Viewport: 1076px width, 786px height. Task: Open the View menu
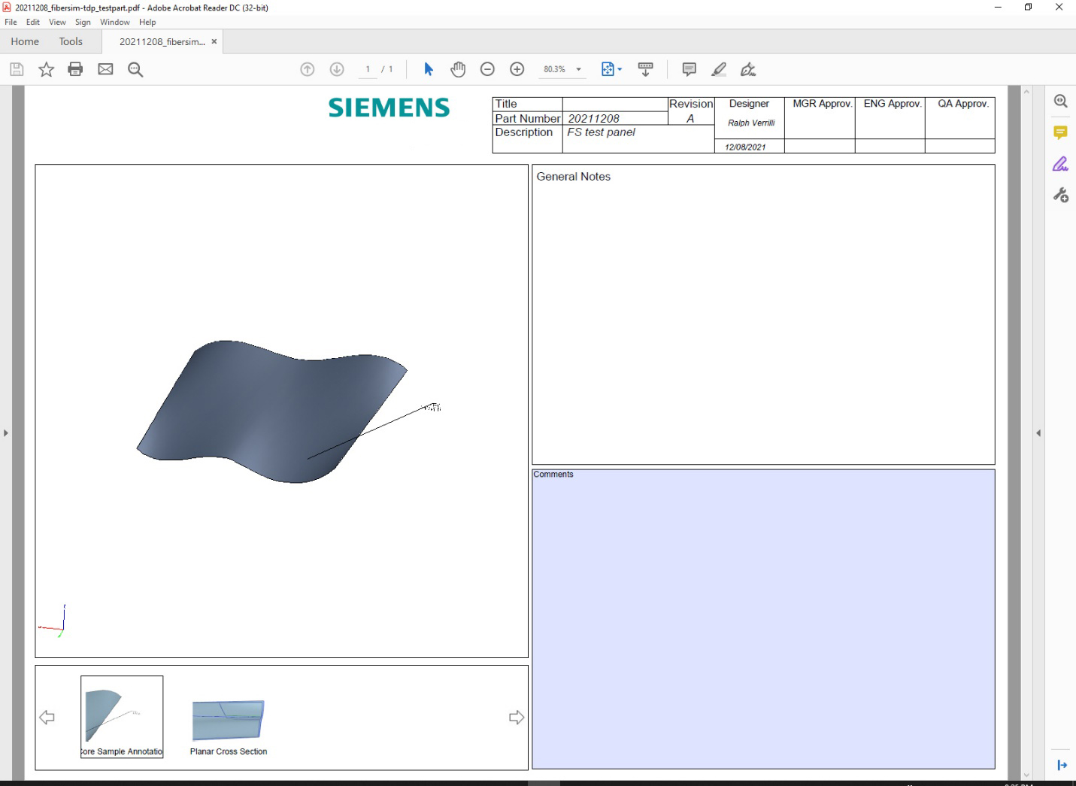pyautogui.click(x=57, y=22)
